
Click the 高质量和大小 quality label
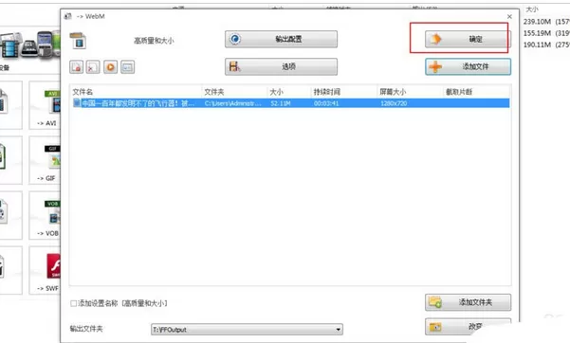coord(154,41)
